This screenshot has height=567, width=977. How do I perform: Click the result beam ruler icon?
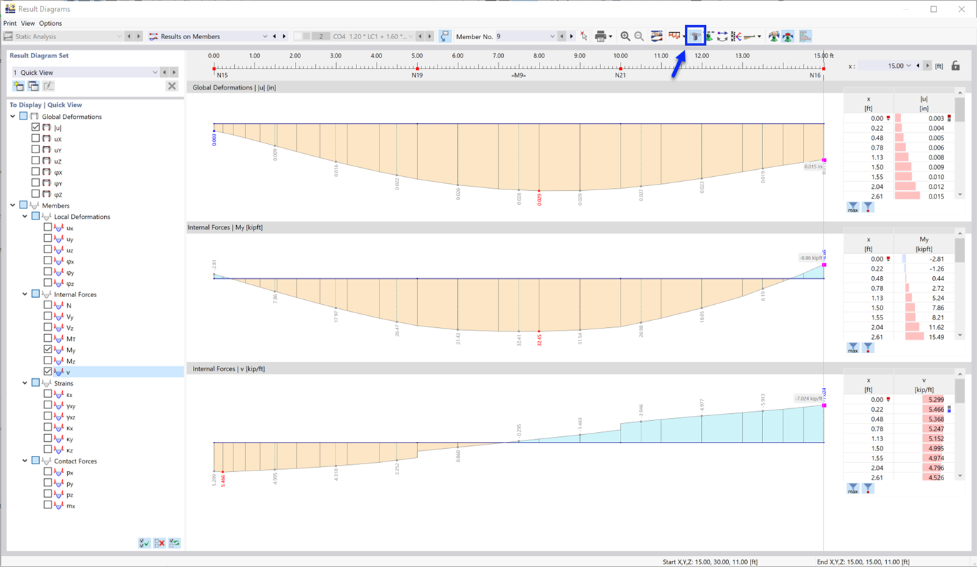[750, 36]
